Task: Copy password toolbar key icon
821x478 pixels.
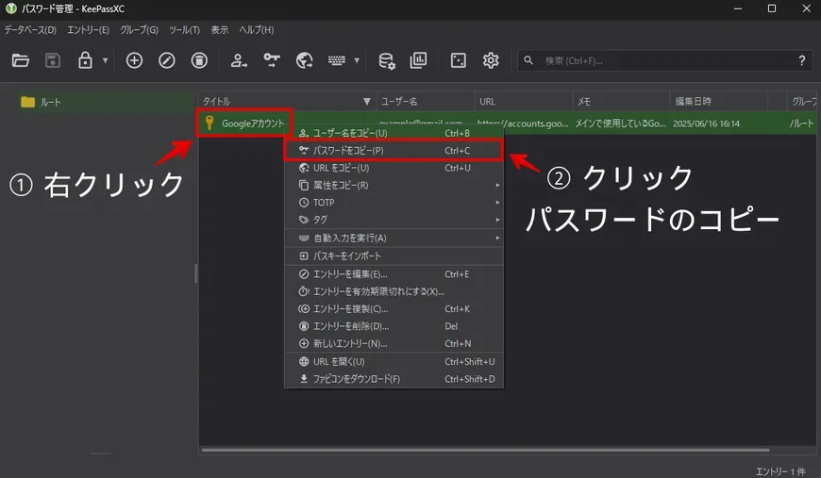Action: (x=271, y=60)
